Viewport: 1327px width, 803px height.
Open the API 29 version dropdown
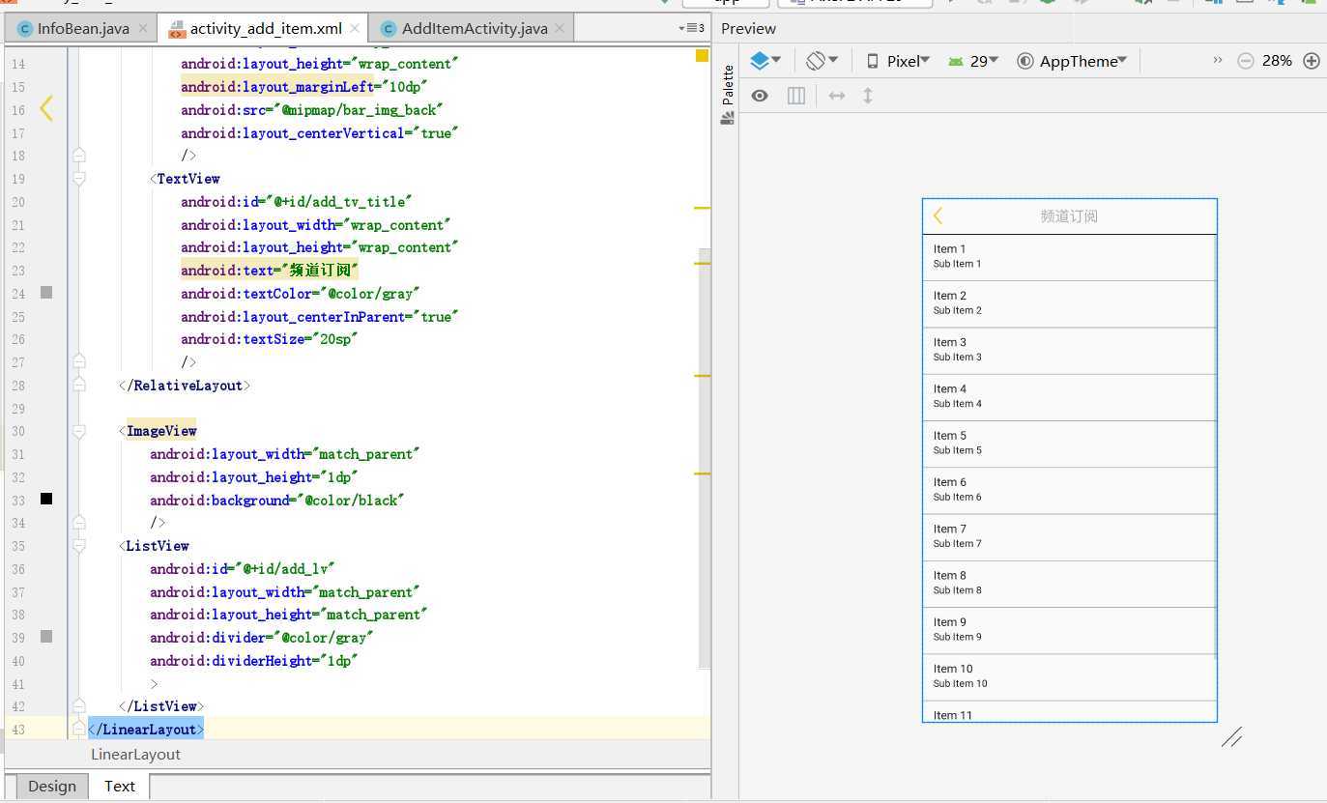973,61
